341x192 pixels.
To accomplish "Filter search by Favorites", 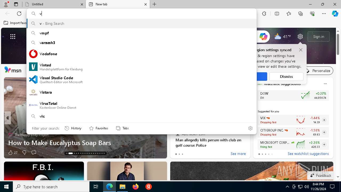I will click(x=99, y=128).
